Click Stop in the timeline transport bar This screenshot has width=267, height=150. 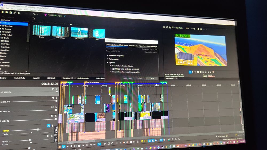pos(79,146)
